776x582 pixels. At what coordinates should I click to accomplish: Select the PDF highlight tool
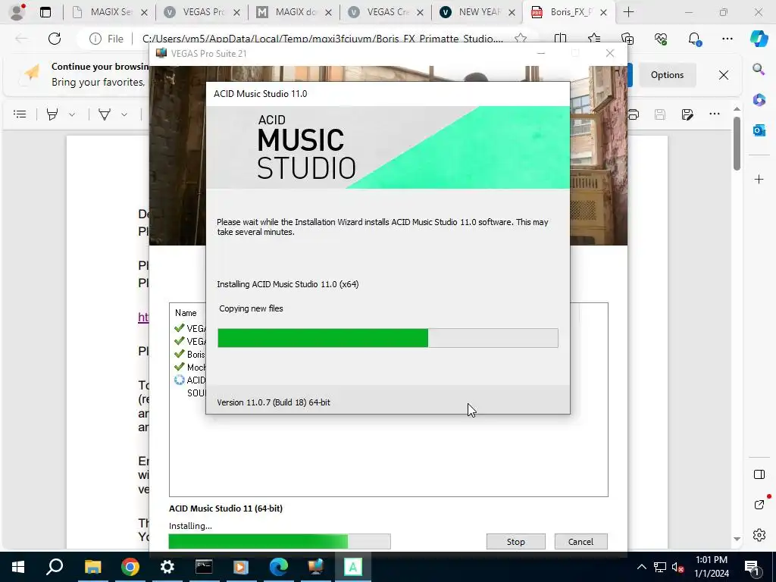[52, 114]
